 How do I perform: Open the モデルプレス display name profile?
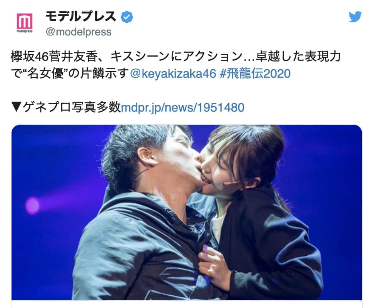tap(81, 17)
